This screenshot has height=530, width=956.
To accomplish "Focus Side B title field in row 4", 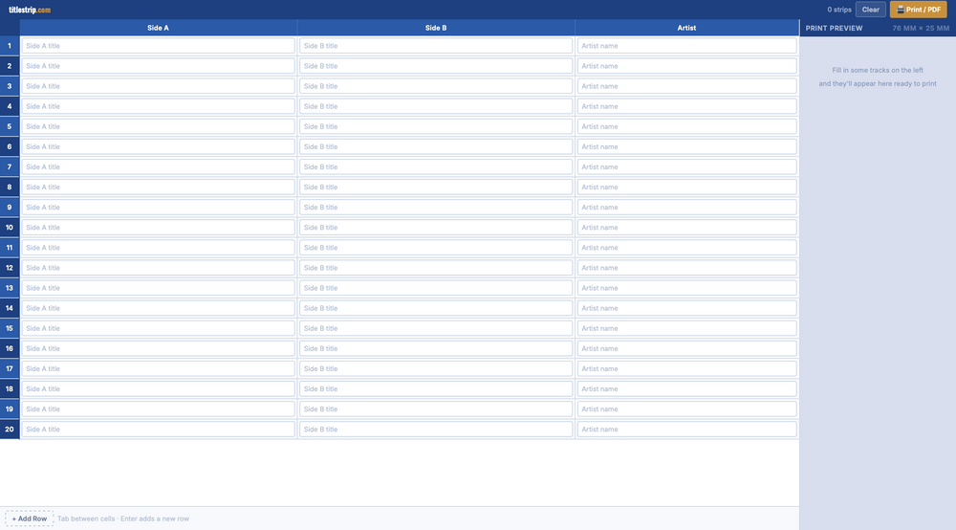I will coord(436,106).
